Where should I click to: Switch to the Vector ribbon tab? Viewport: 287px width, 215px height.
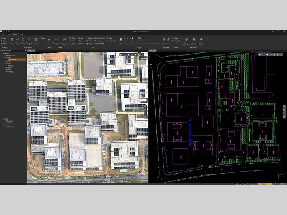click(15, 34)
